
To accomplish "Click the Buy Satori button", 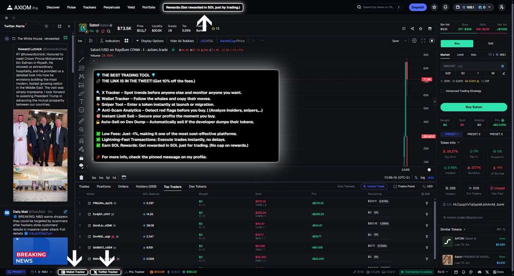I will [474, 107].
